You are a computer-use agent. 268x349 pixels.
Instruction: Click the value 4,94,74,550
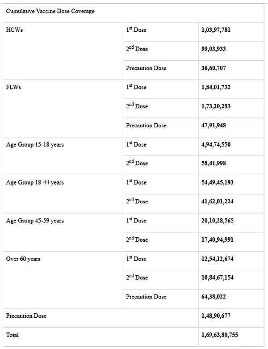(x=216, y=144)
